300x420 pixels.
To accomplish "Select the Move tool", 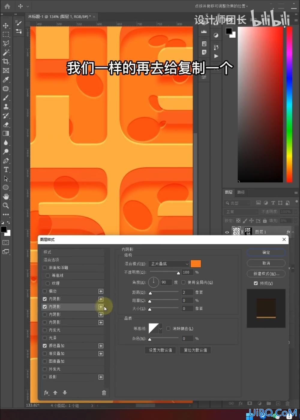I will (x=6, y=26).
